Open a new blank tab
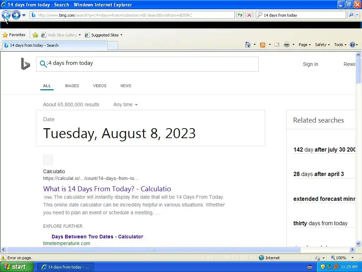 pyautogui.click(x=113, y=46)
